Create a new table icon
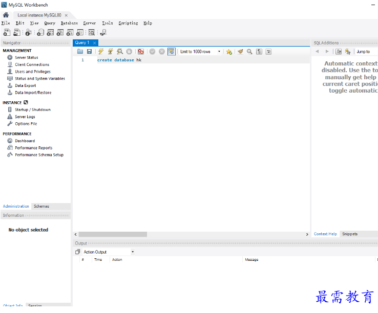Viewport: 378px width, 313px height. [x=50, y=32]
